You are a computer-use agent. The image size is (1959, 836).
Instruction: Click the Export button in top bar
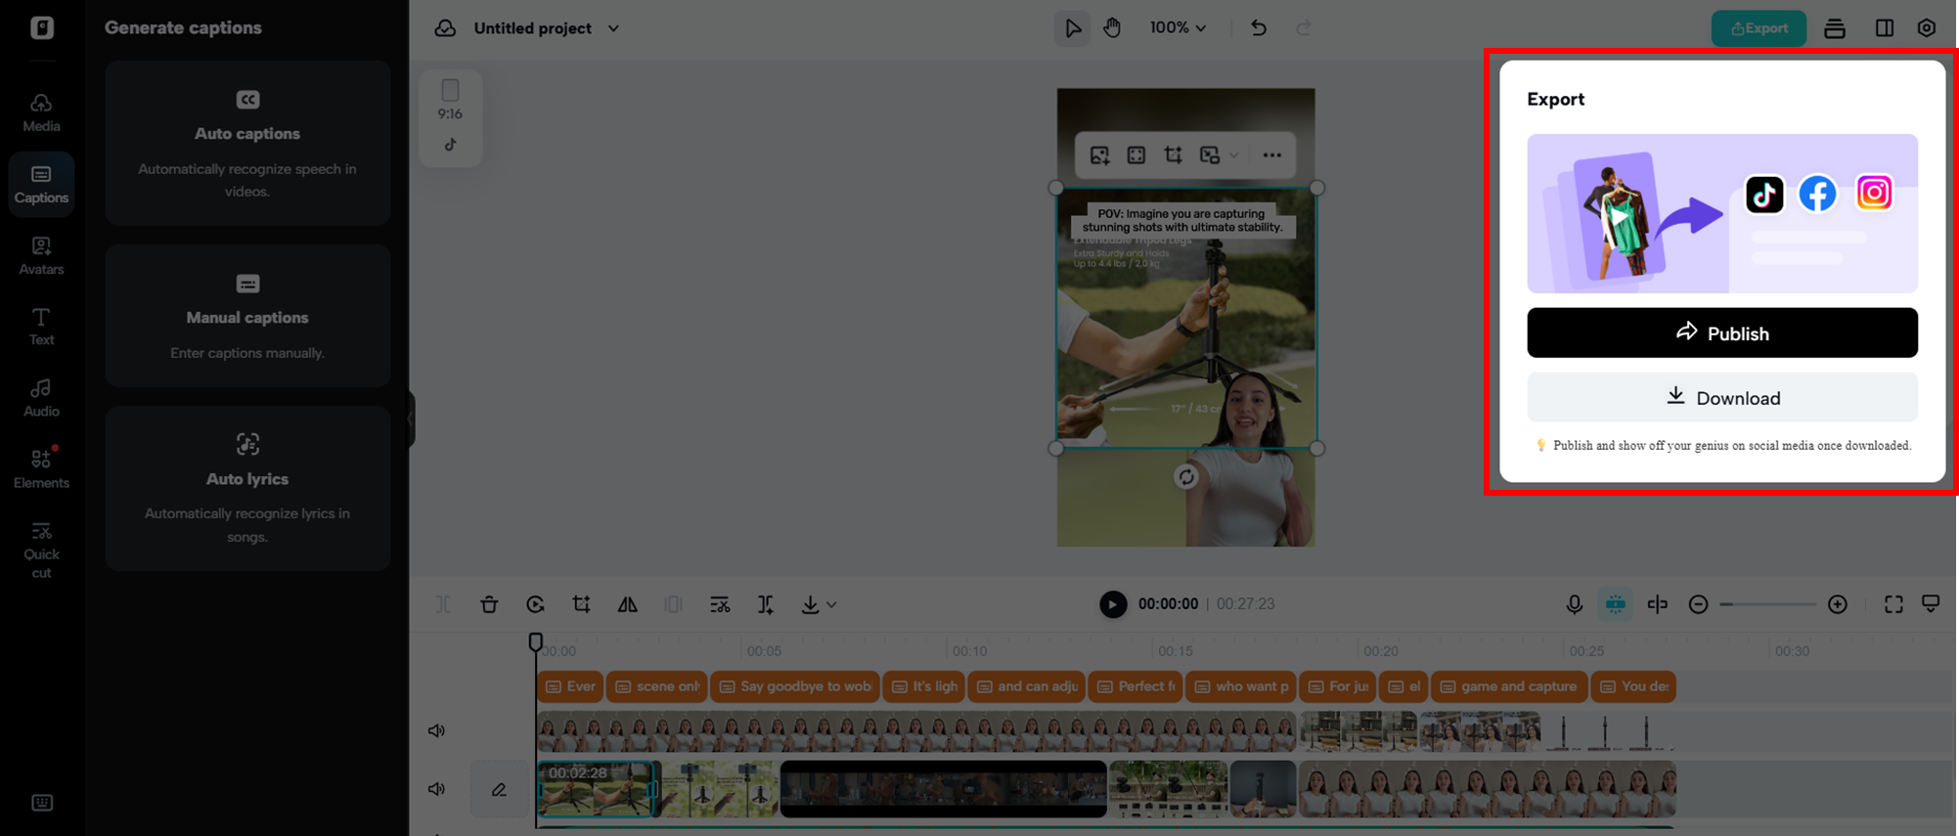click(x=1759, y=28)
